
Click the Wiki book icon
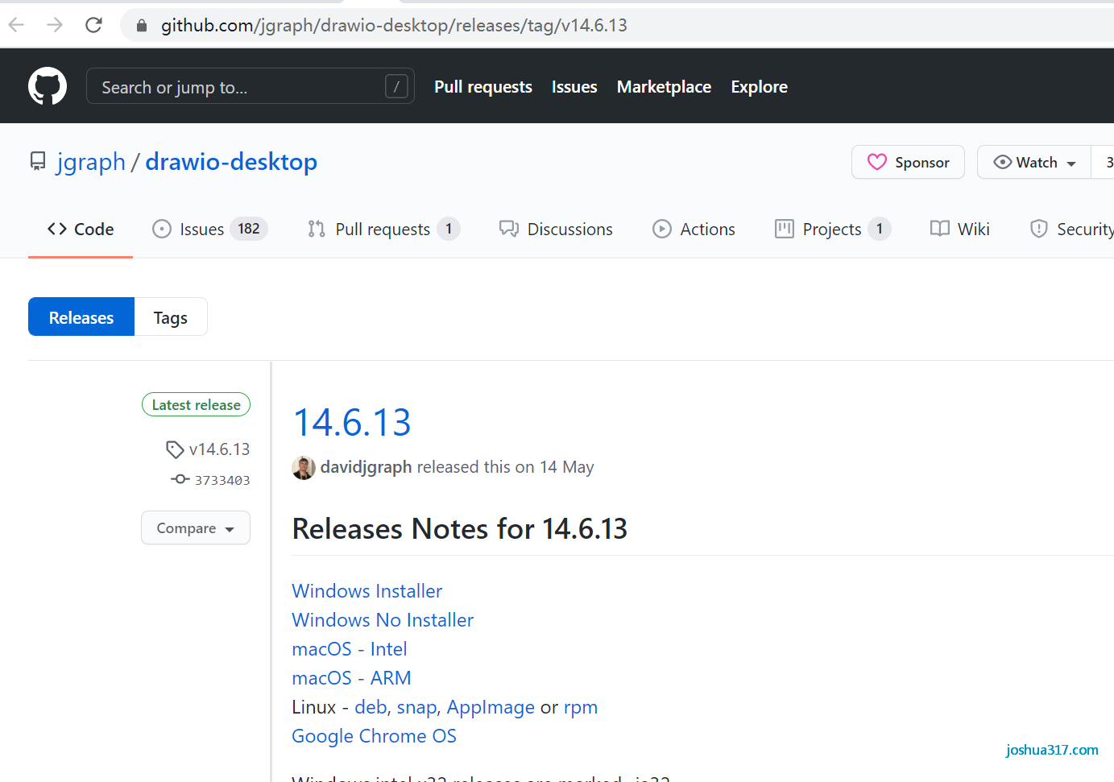[939, 229]
